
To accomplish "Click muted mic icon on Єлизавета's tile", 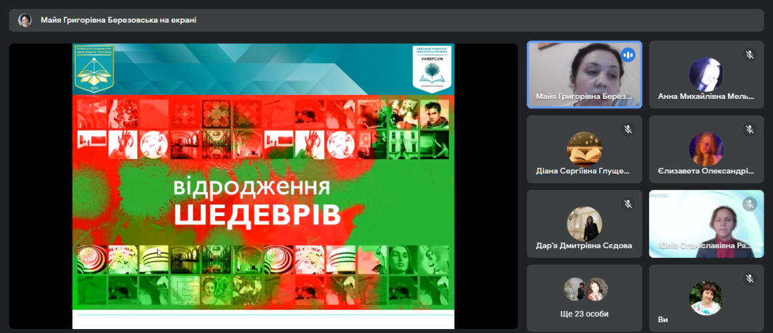I will point(750,130).
